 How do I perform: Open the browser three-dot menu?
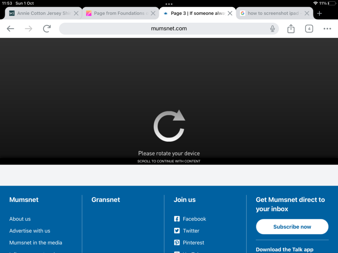click(327, 29)
